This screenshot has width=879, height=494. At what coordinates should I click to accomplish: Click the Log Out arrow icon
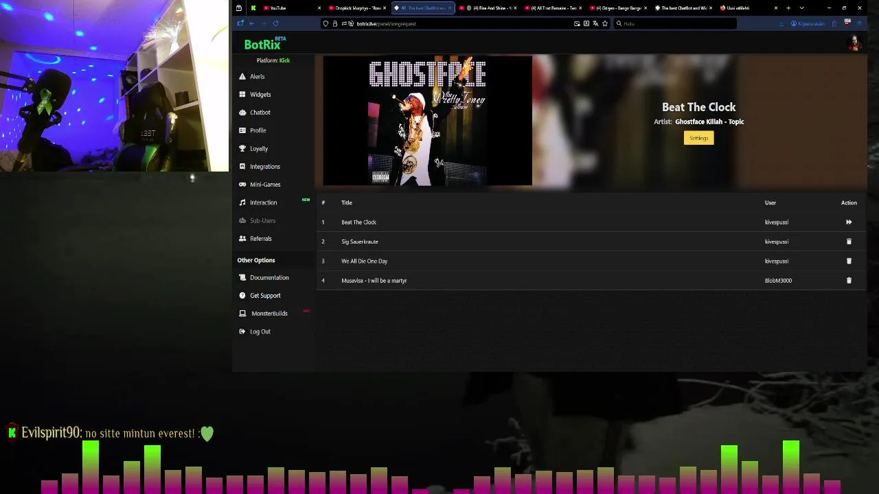click(x=242, y=331)
